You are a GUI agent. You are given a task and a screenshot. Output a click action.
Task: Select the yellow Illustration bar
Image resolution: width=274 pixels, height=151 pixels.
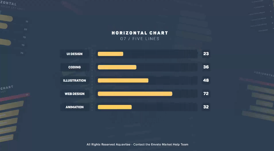coord(123,80)
